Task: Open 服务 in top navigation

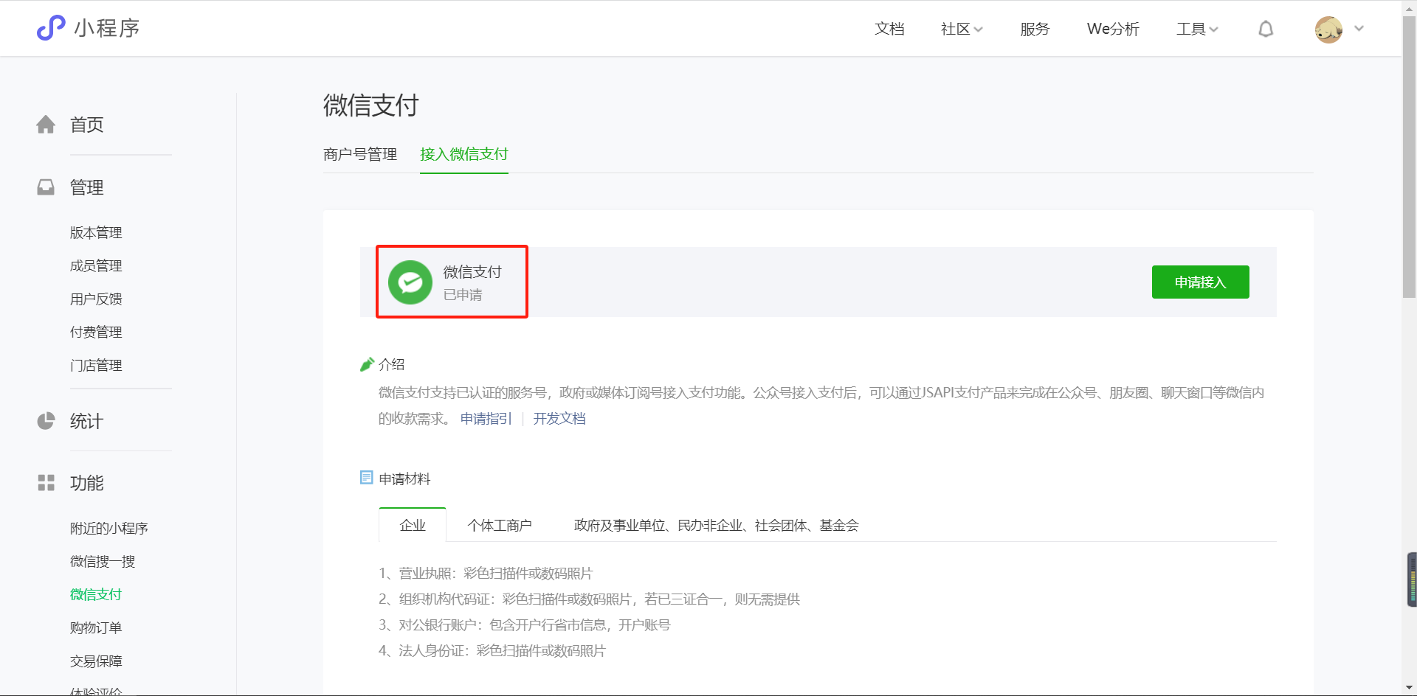Action: (1035, 29)
